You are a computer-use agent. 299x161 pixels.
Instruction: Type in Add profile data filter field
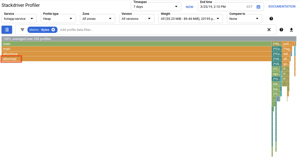pos(161,30)
